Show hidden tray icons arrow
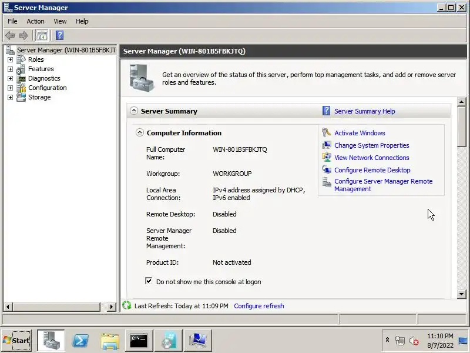Viewport: 470px width, 353px height. coord(387,340)
